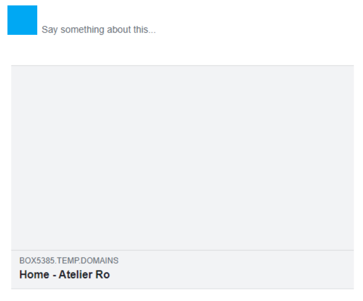This screenshot has width=363, height=301.
Task: Click the center of the blank preview thumbnail
Action: (182, 158)
